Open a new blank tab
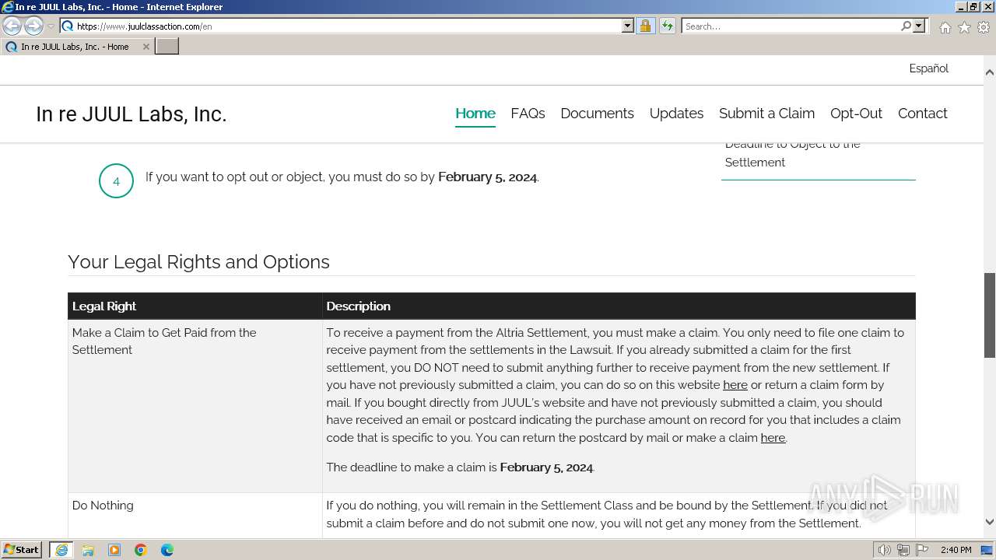 (x=167, y=47)
